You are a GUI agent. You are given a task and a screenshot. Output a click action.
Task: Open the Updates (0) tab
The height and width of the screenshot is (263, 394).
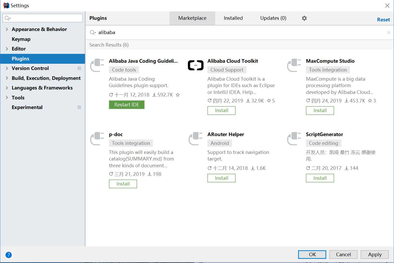(273, 18)
